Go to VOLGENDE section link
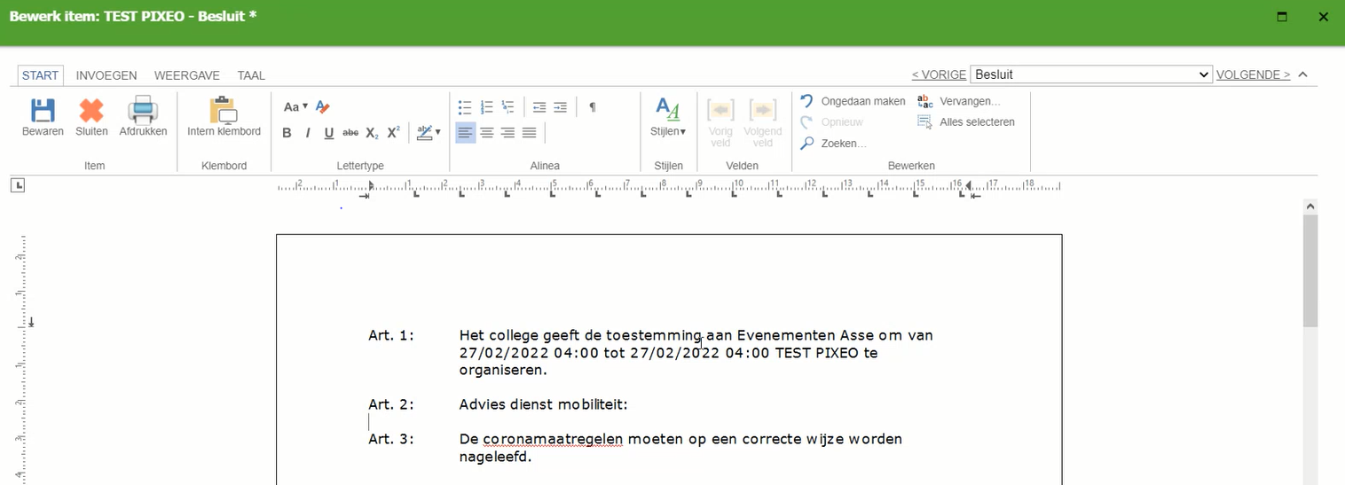This screenshot has height=485, width=1345. [x=1253, y=74]
